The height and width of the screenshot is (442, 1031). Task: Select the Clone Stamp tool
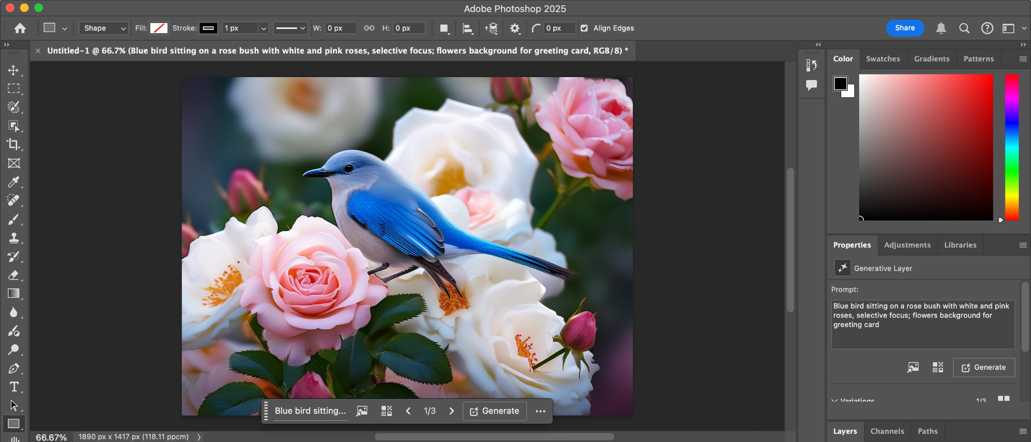coord(14,238)
